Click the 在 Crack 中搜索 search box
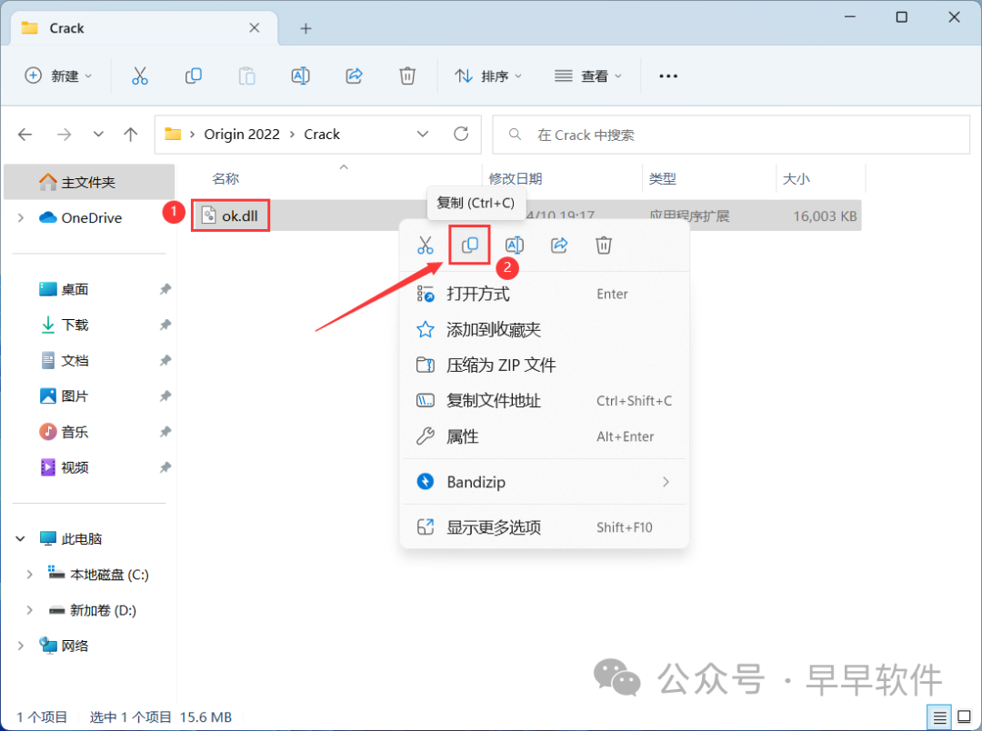Image resolution: width=982 pixels, height=731 pixels. pos(731,135)
